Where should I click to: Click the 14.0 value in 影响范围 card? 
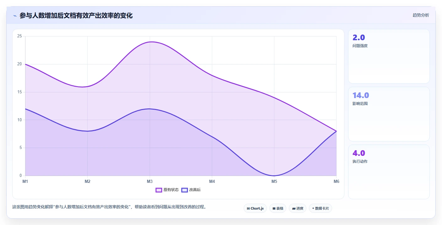(x=361, y=95)
